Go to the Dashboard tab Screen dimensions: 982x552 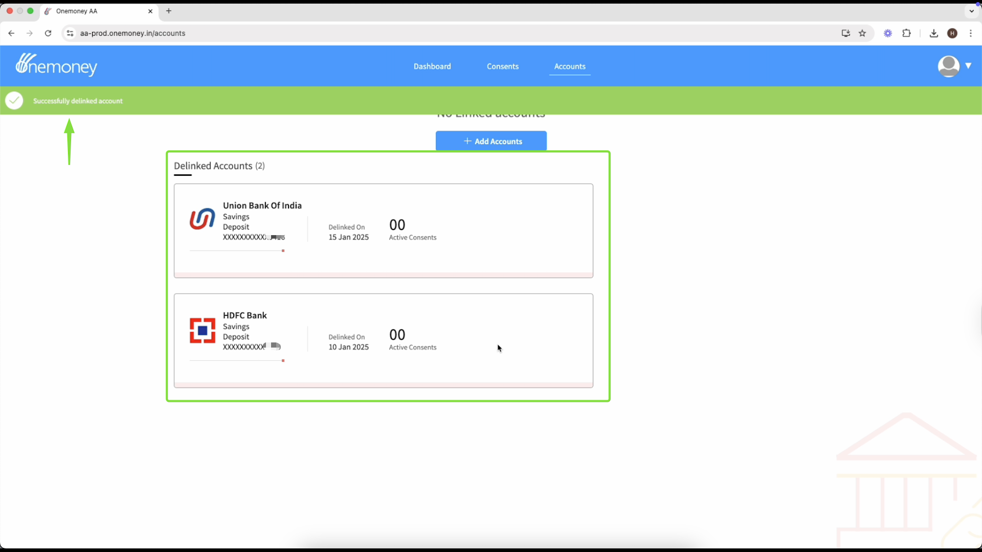coord(432,66)
